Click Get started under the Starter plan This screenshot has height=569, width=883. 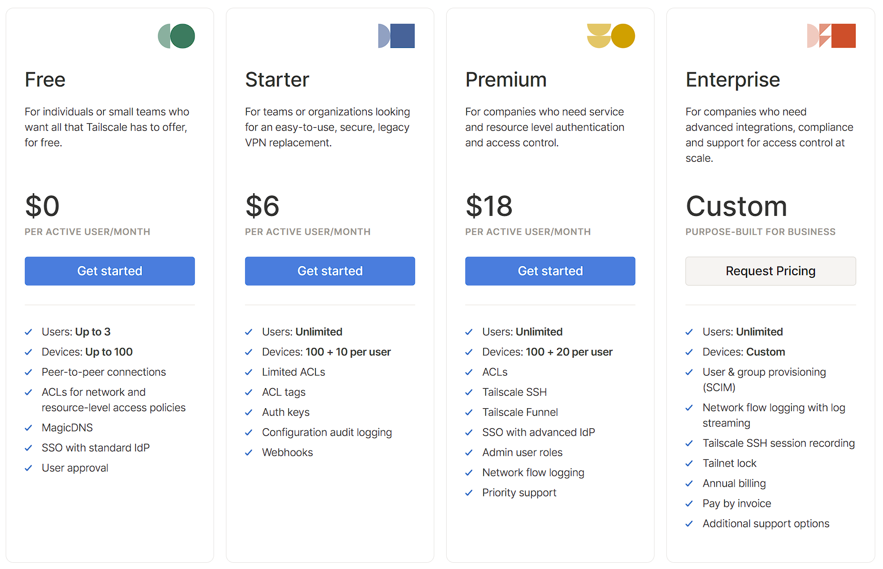coord(330,271)
